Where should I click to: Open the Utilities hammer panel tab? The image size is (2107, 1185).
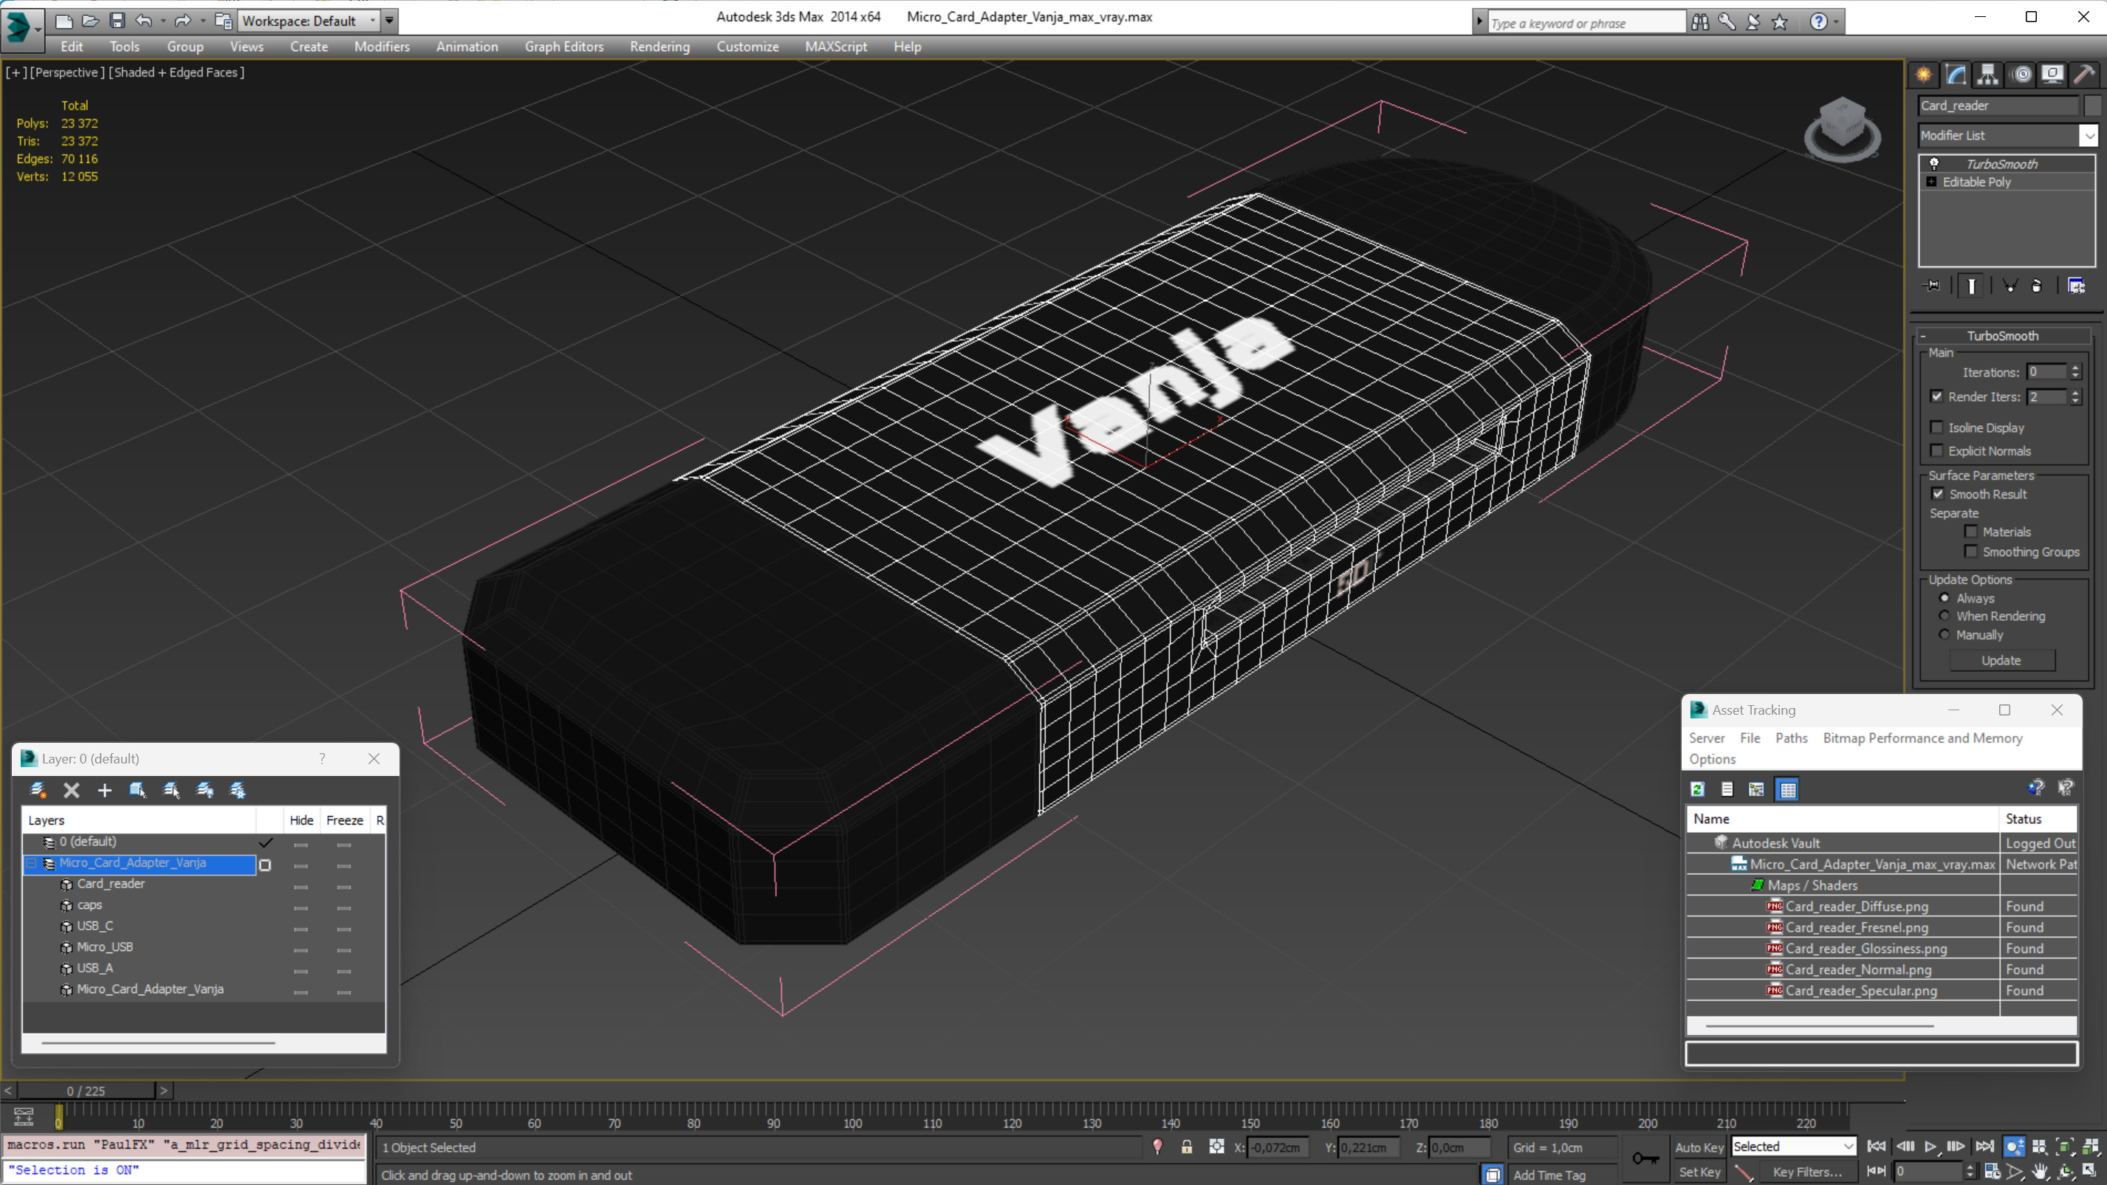[x=2084, y=75]
